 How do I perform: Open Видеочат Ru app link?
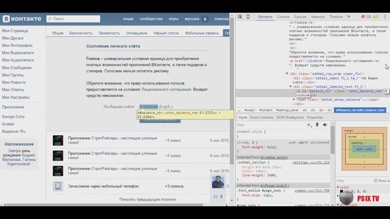click(x=13, y=131)
